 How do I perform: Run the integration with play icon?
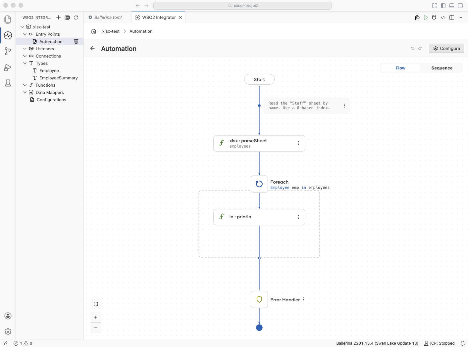tap(426, 18)
